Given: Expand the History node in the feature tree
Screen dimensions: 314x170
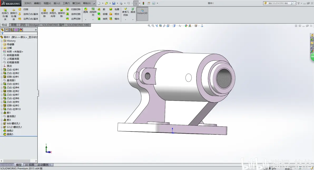Looking at the screenshot, I should click(x=2, y=41).
